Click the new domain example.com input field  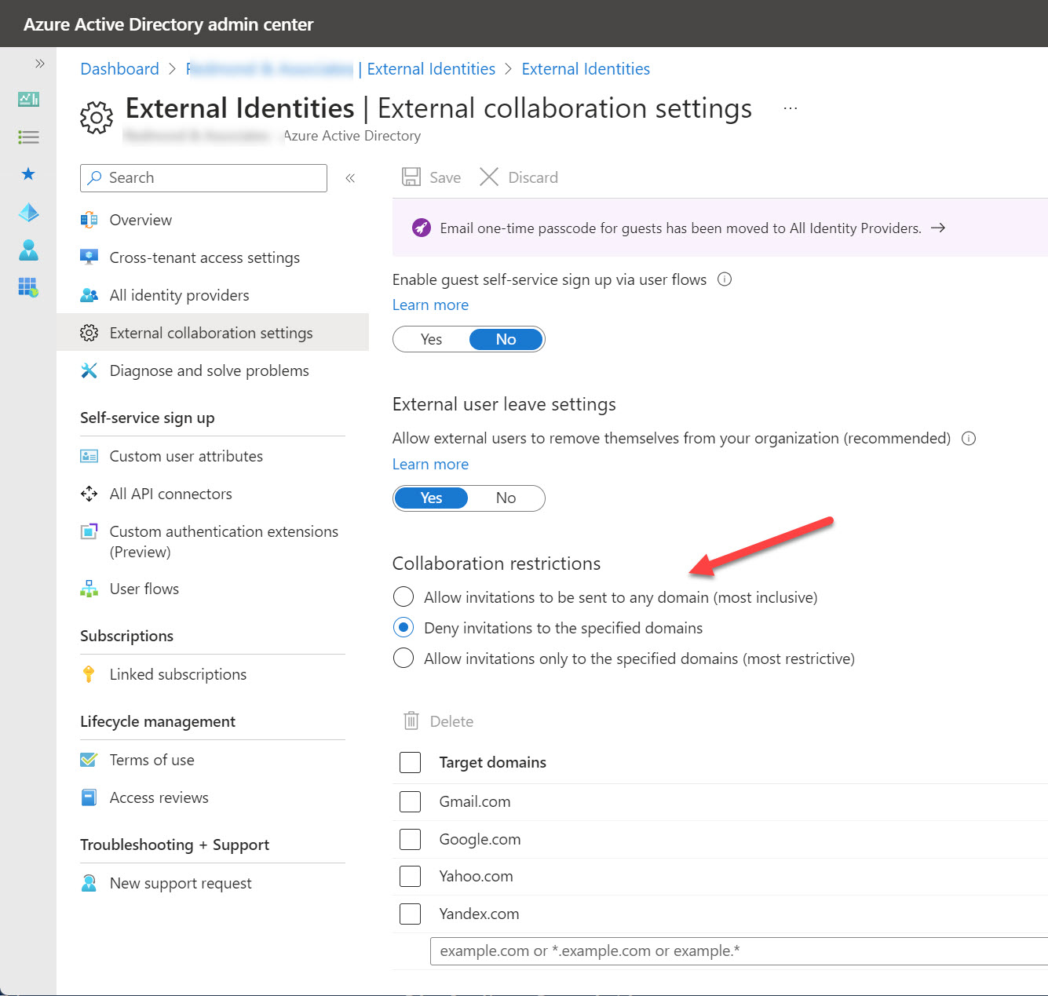[739, 951]
